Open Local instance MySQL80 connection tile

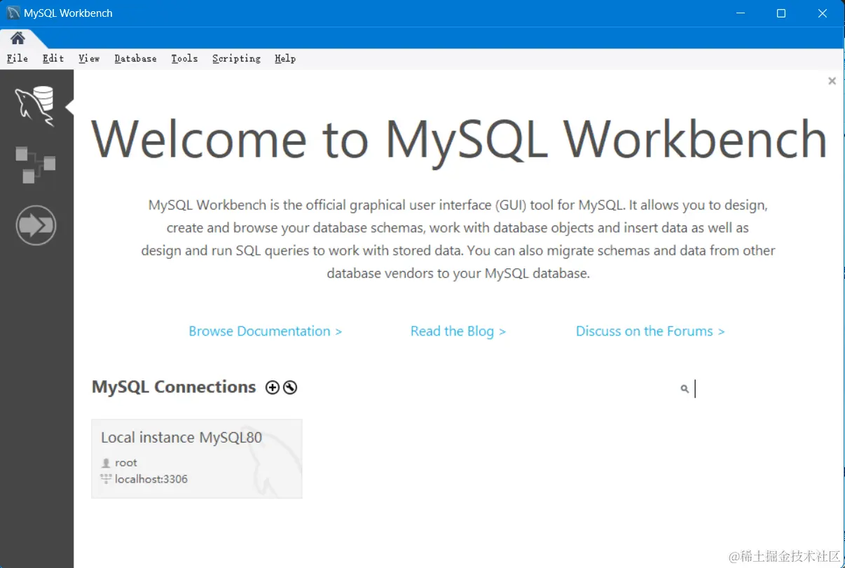pyautogui.click(x=197, y=459)
